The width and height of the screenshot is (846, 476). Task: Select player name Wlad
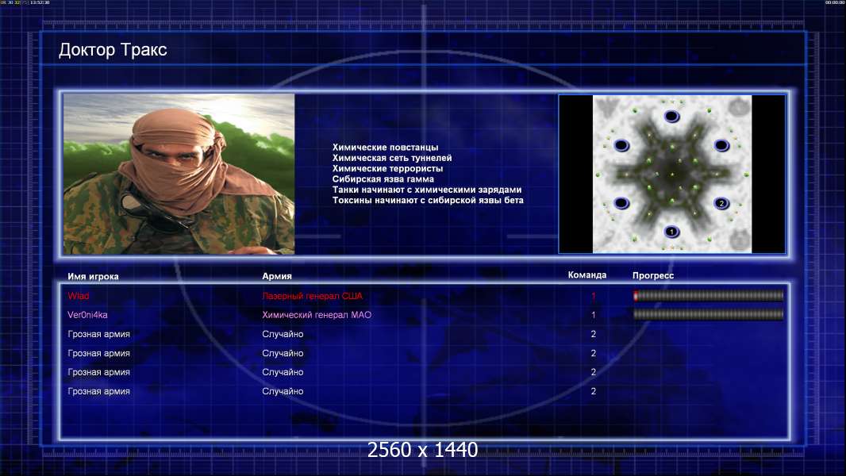point(79,296)
